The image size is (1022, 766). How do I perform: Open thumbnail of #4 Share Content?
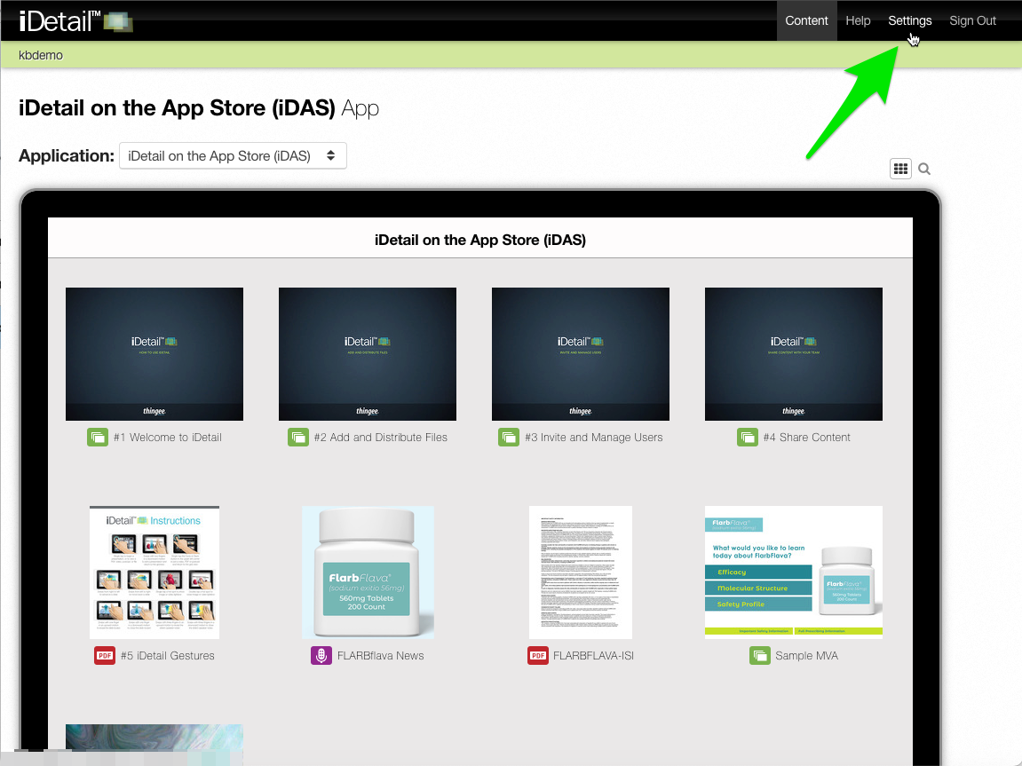pyautogui.click(x=794, y=353)
